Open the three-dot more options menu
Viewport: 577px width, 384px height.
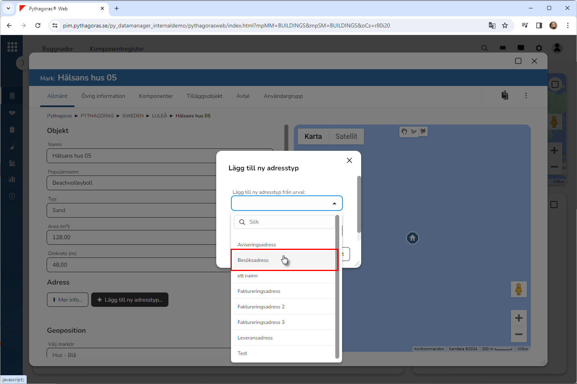coord(526,96)
